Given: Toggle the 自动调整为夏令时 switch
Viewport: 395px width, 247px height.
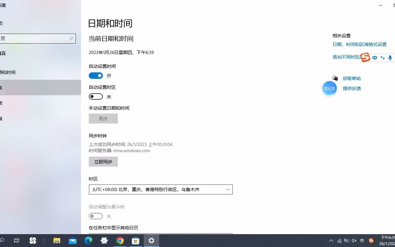Looking at the screenshot, I should (x=96, y=216).
